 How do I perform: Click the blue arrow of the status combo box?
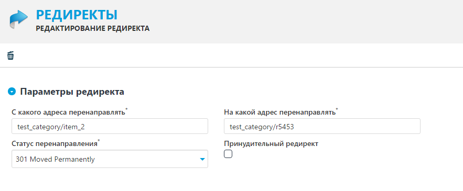click(202, 160)
